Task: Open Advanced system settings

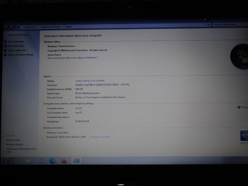Action: point(20,55)
